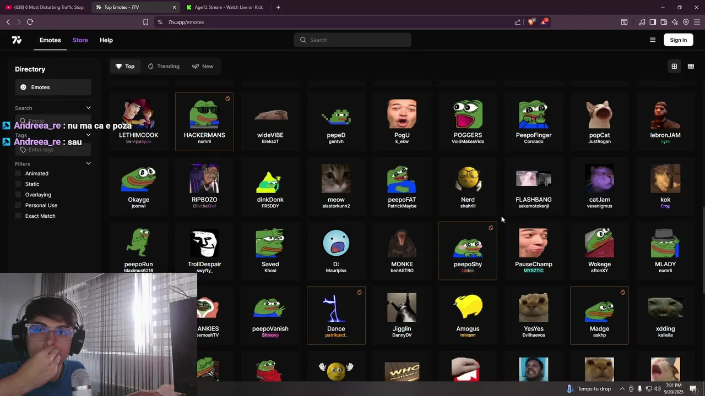Screen dimensions: 705x396
Task: Open the HACKERMANS emote
Action: [x=204, y=122]
